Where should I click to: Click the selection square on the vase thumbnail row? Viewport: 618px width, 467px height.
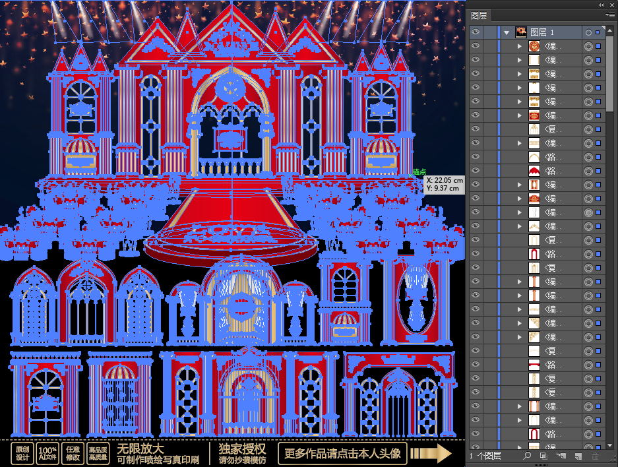pyautogui.click(x=598, y=212)
